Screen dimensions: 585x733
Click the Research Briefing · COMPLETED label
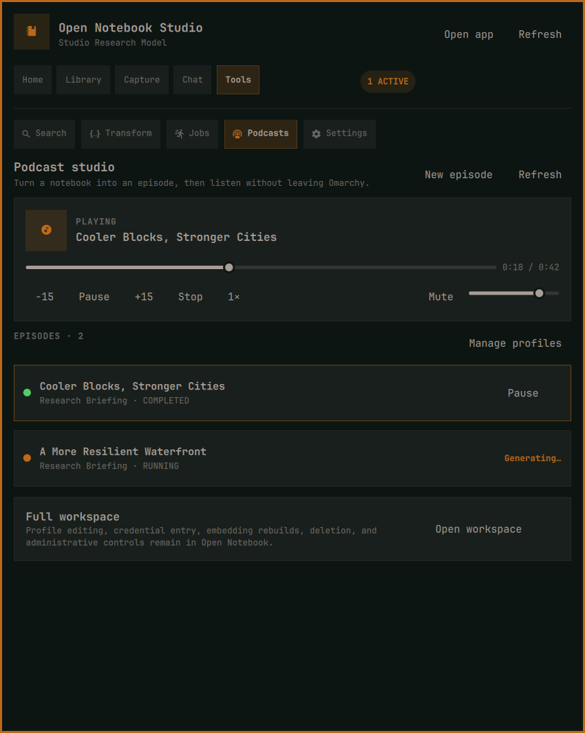pyautogui.click(x=114, y=401)
